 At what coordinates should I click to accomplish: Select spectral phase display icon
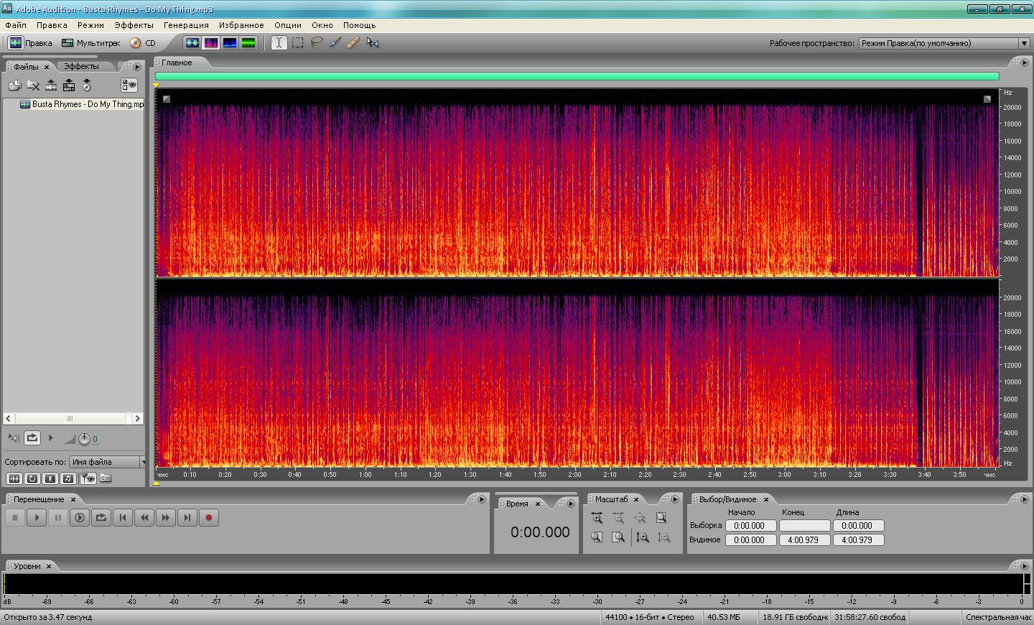click(248, 43)
